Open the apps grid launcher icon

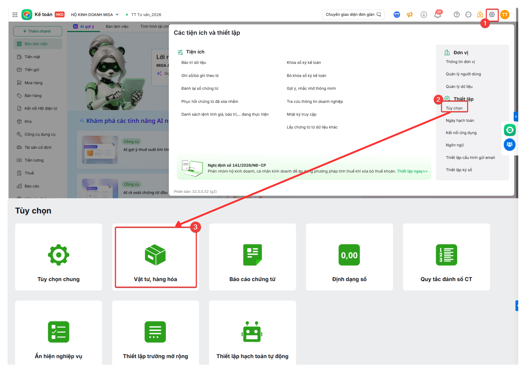[x=15, y=15]
